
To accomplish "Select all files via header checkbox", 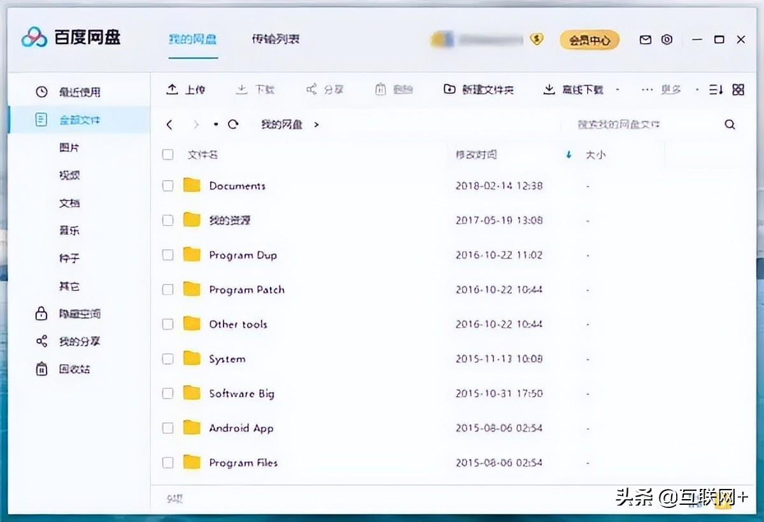I will click(167, 154).
